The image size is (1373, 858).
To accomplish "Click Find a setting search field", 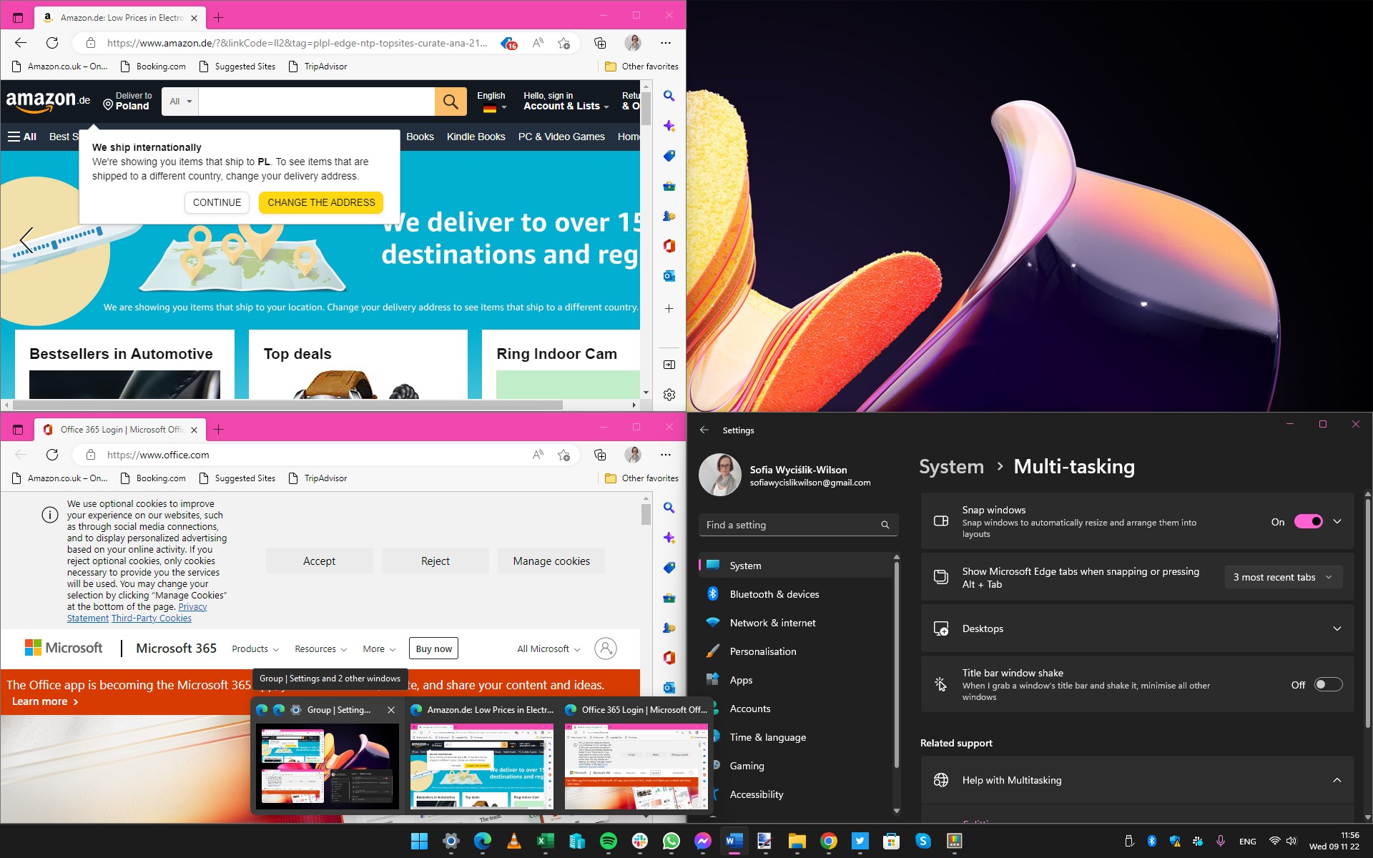I will click(794, 524).
